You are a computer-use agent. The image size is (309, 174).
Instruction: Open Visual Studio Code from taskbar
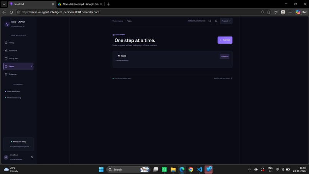[200, 169]
